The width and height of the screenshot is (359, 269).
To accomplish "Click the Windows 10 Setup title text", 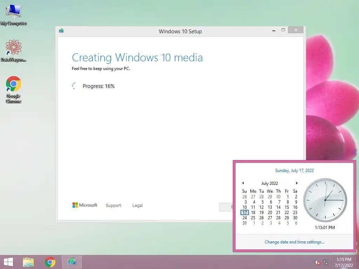I will [180, 31].
